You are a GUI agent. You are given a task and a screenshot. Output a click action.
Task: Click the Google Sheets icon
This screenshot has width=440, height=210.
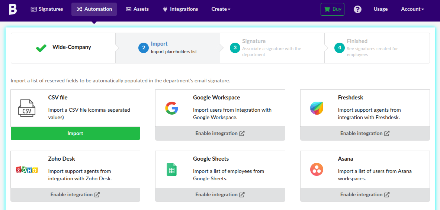tap(172, 170)
